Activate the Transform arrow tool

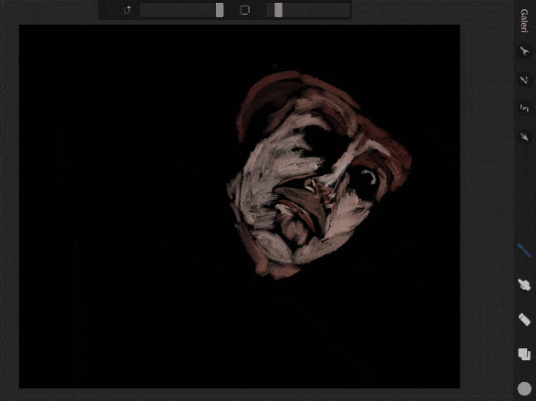pyautogui.click(x=524, y=137)
